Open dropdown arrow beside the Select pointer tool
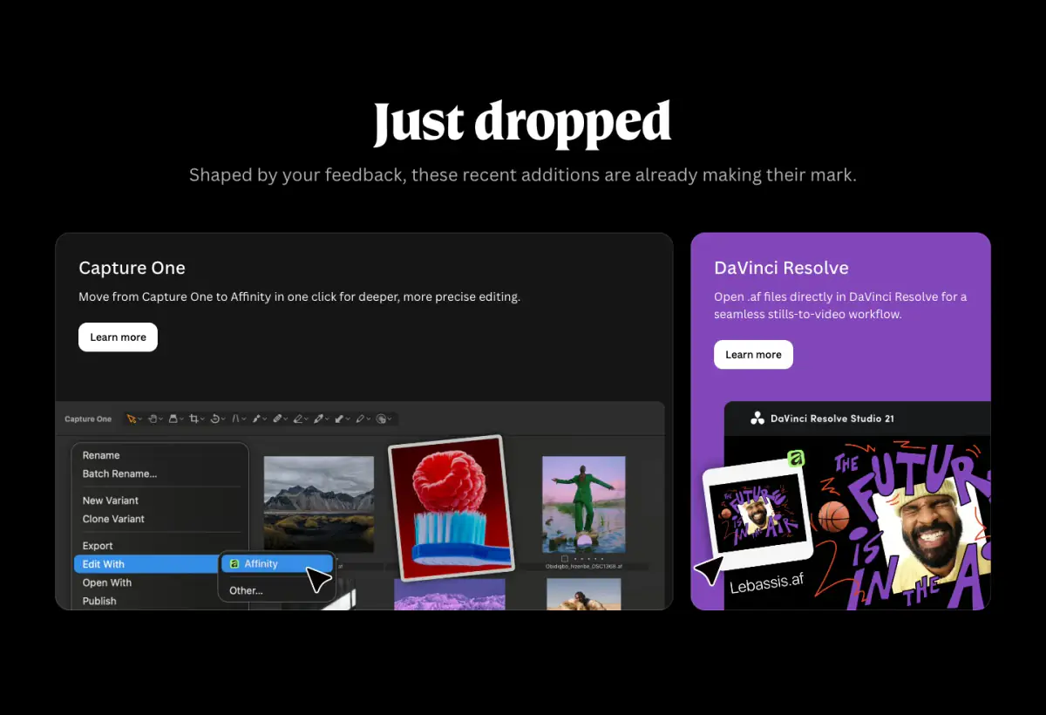 tap(140, 419)
